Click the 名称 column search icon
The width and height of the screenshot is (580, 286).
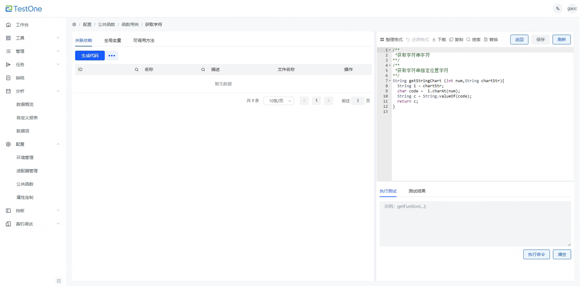coord(203,70)
